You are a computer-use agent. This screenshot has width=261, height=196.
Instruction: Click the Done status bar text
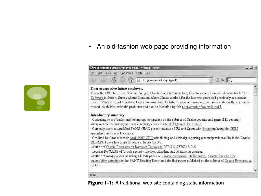[x=93, y=175]
